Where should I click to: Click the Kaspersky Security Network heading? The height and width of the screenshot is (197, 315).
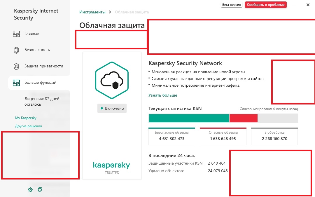[x=185, y=63]
